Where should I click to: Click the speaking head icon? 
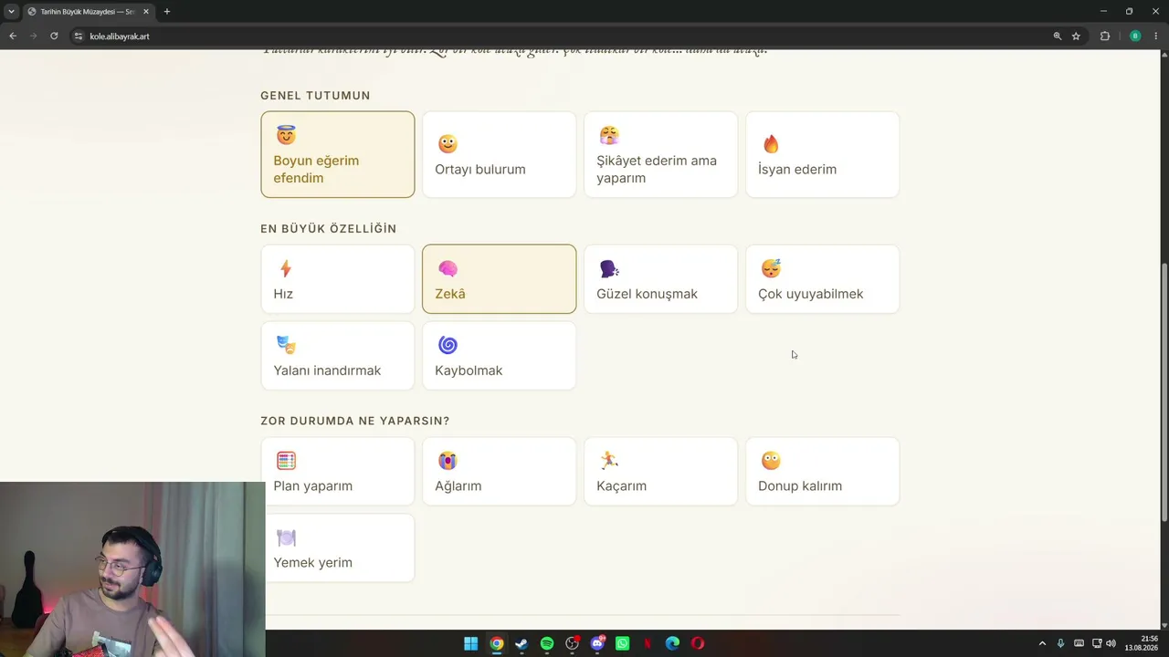tap(609, 268)
